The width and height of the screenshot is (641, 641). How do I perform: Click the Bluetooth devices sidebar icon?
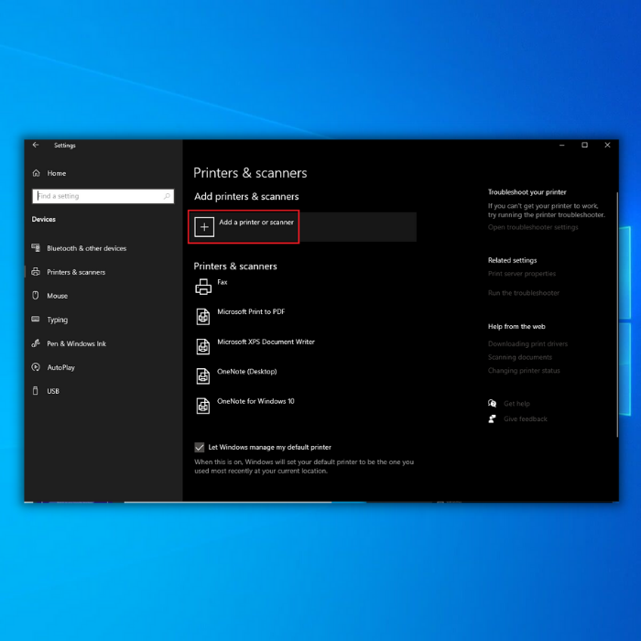pos(36,248)
